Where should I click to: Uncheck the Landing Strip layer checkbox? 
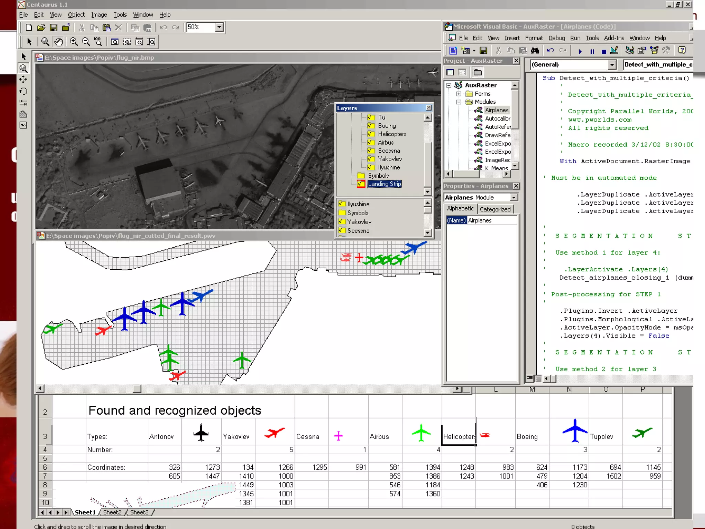pos(361,184)
